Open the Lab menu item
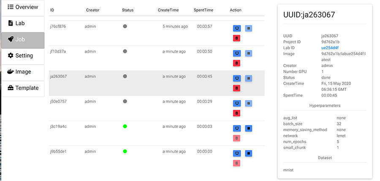Viewport: 380px width, 181px height. (x=23, y=23)
